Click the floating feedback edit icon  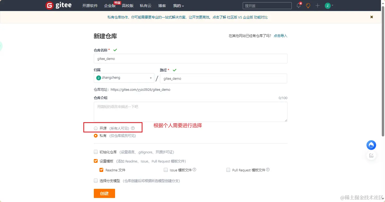coord(371,155)
